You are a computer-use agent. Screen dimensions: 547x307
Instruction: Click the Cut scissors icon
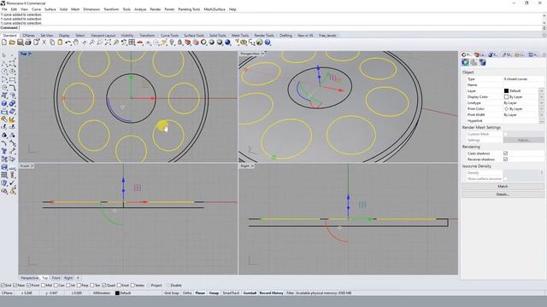click(x=44, y=43)
